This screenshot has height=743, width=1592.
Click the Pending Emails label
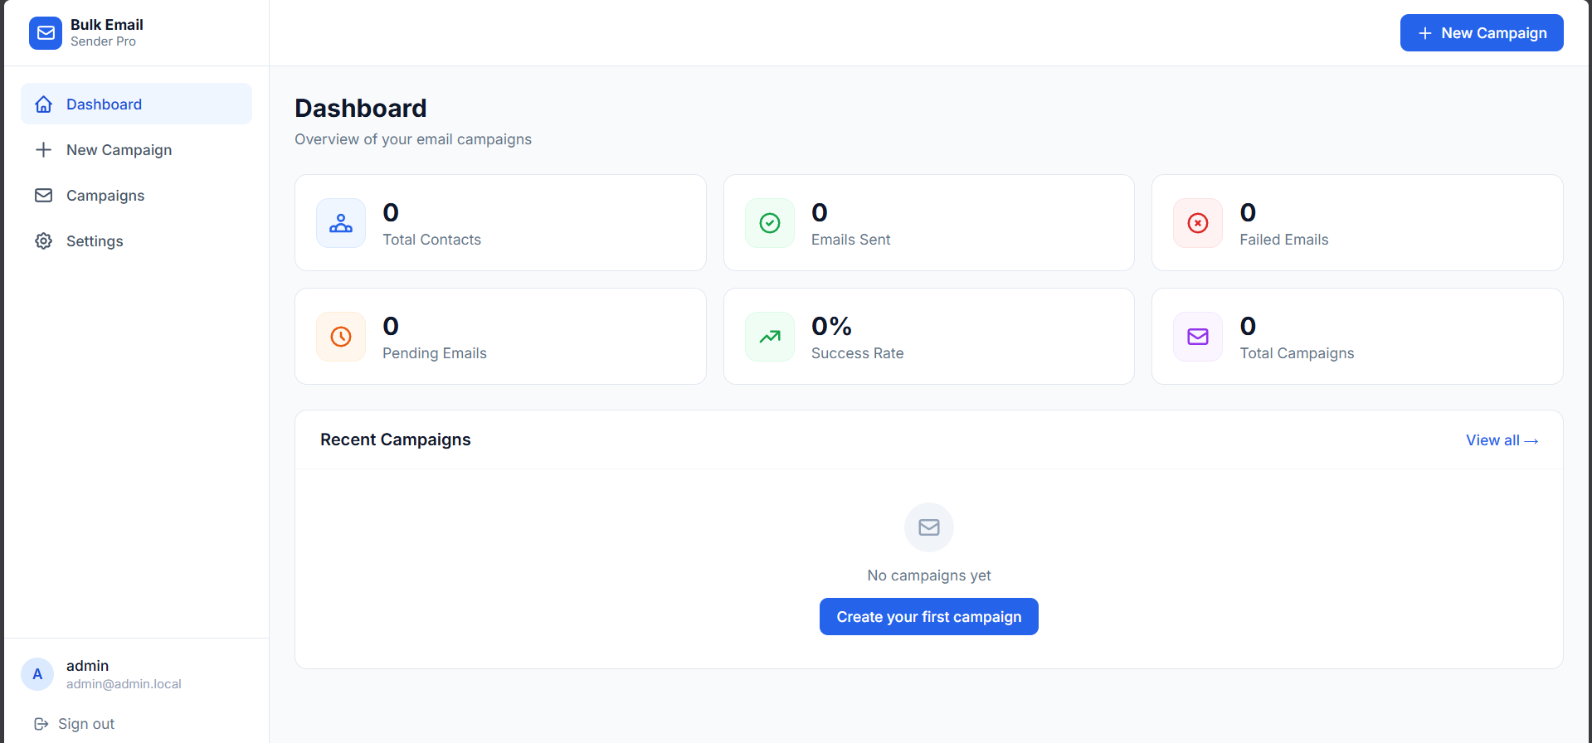(x=435, y=353)
